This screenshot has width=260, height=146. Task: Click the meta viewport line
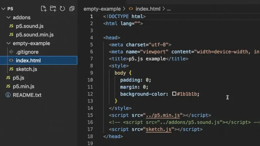pos(184,52)
